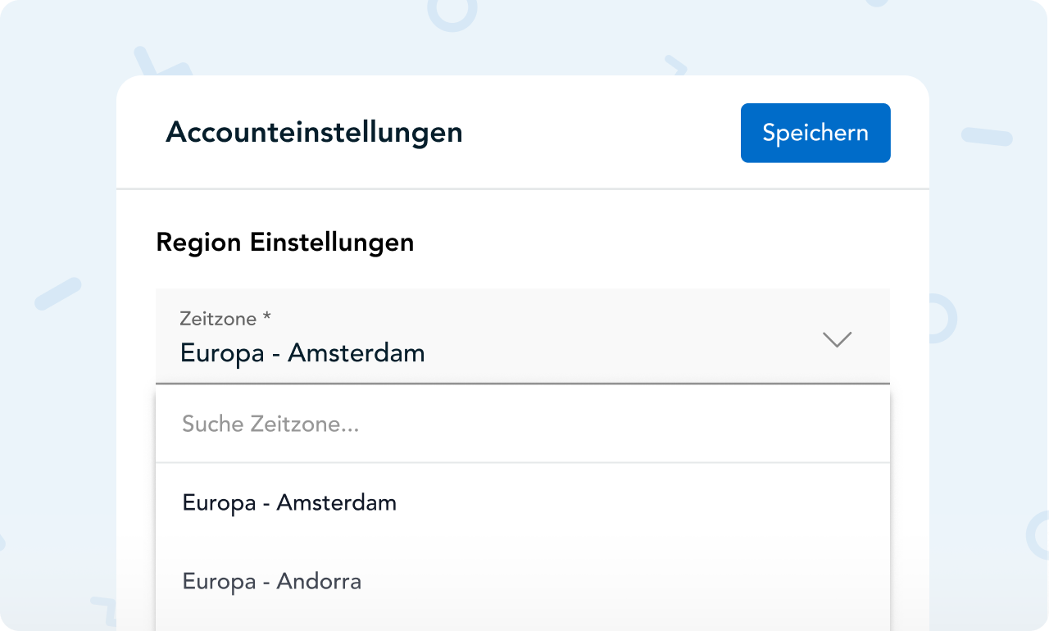Click the blue pill shape right of Speichern
Image resolution: width=1049 pixels, height=631 pixels.
(987, 137)
